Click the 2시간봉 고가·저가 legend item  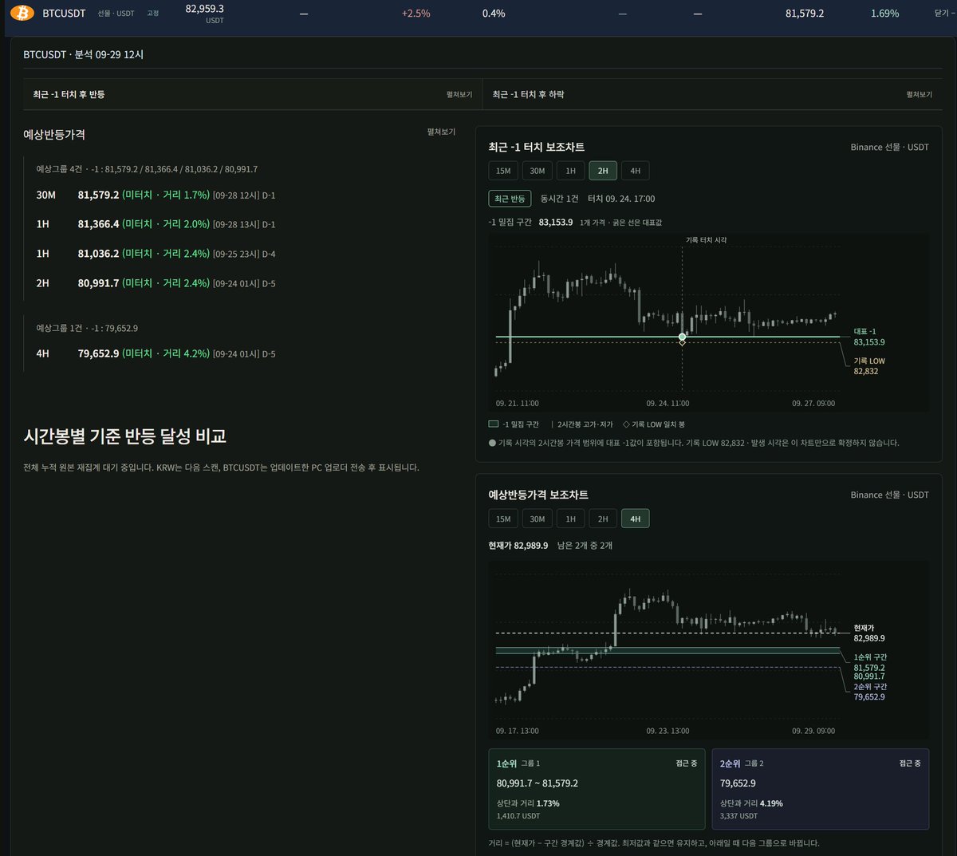pyautogui.click(x=582, y=424)
